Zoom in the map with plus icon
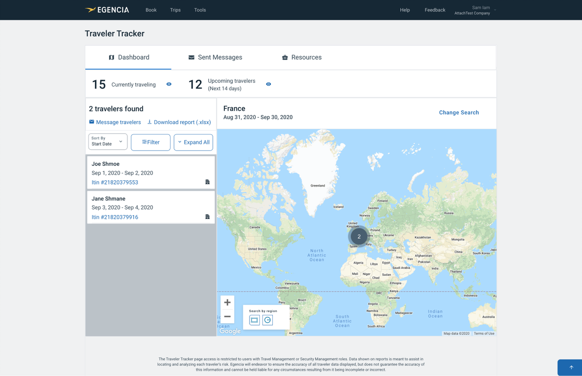Screen dimensions: 582x376 pyautogui.click(x=227, y=302)
